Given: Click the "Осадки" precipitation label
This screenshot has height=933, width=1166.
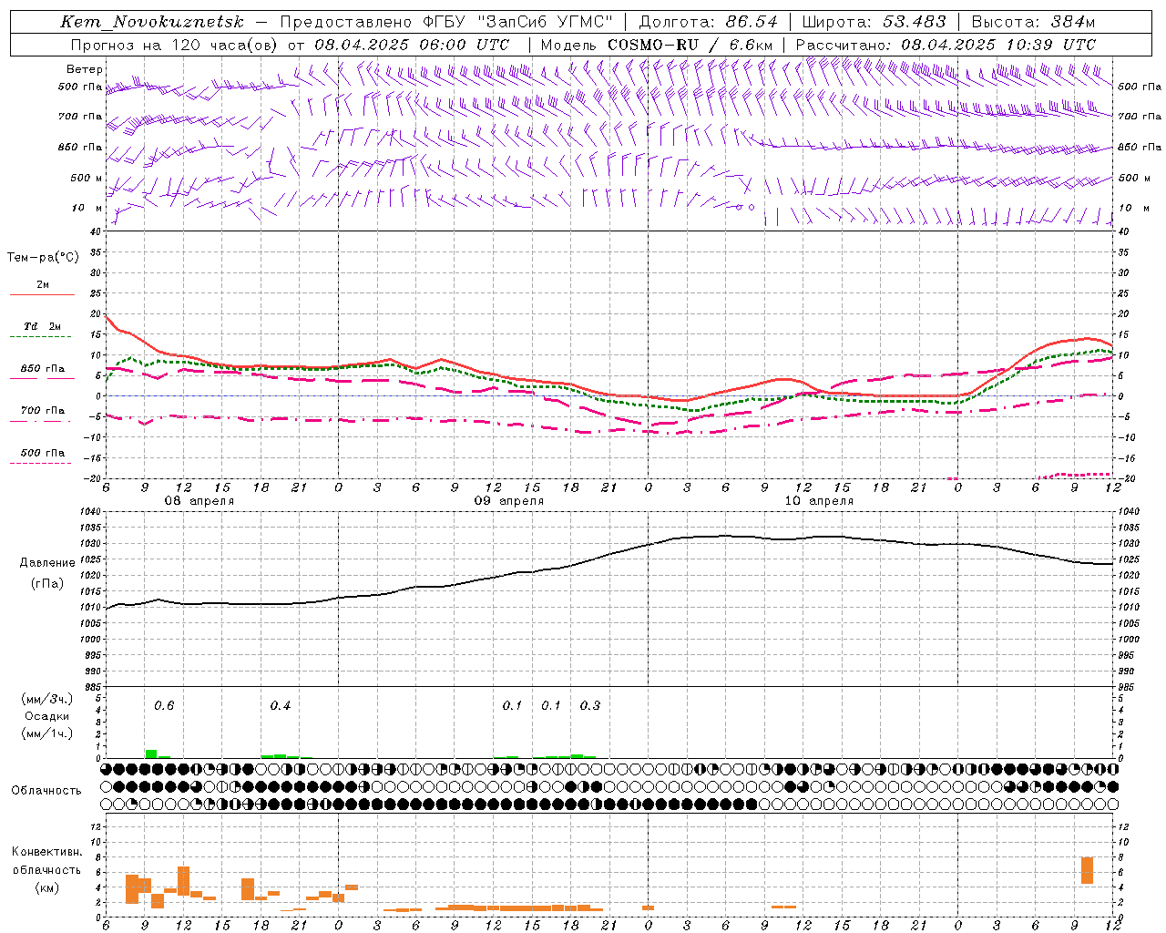Looking at the screenshot, I should [46, 716].
